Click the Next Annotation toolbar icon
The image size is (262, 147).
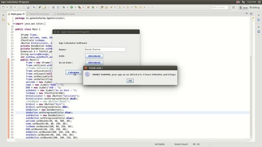click(x=120, y=7)
